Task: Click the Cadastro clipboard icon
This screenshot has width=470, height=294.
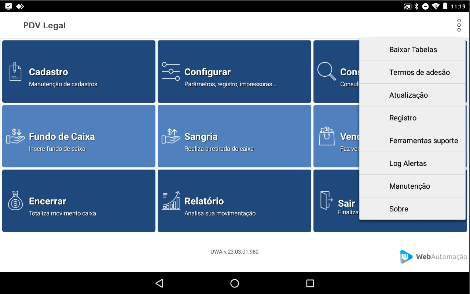Action: 15,72
